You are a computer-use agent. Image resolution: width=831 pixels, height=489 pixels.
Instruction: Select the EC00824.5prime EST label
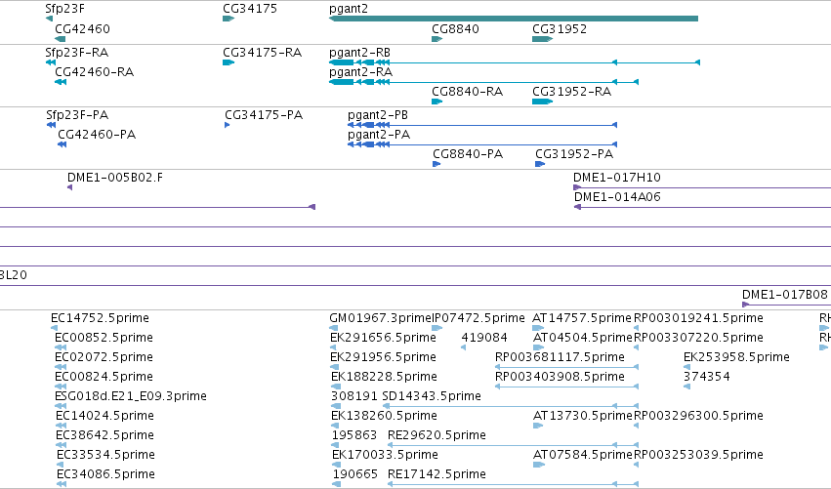point(104,377)
